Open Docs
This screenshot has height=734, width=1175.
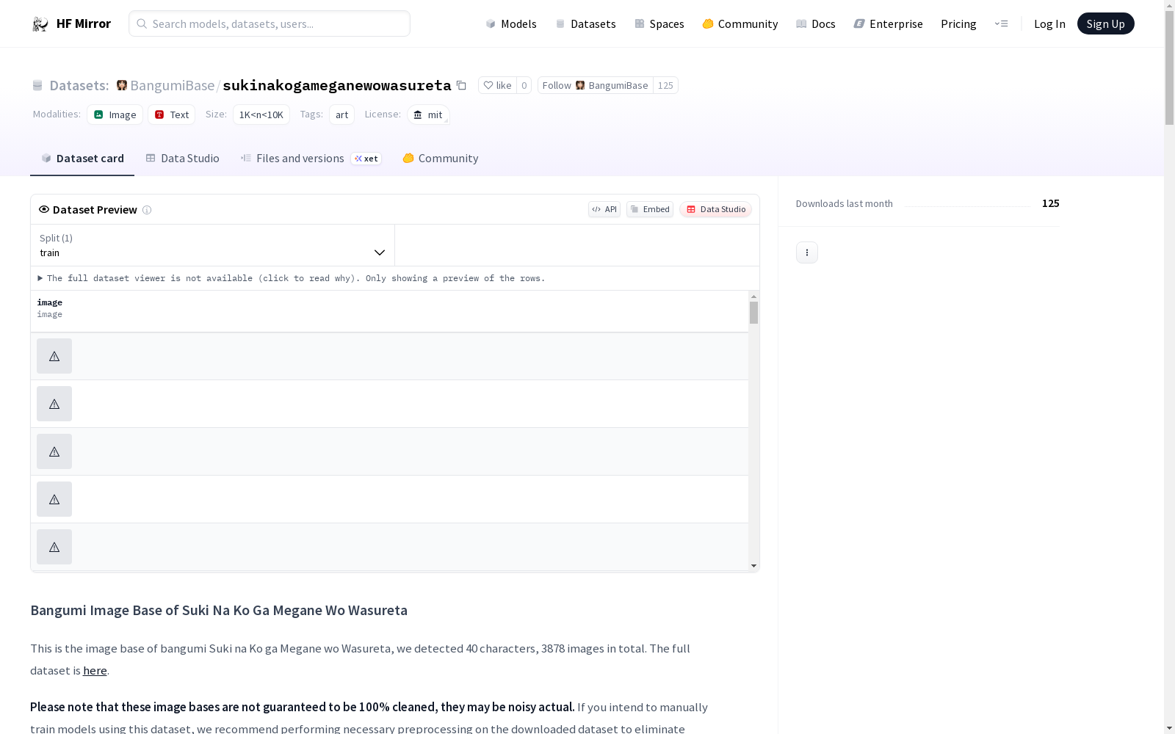tap(815, 23)
